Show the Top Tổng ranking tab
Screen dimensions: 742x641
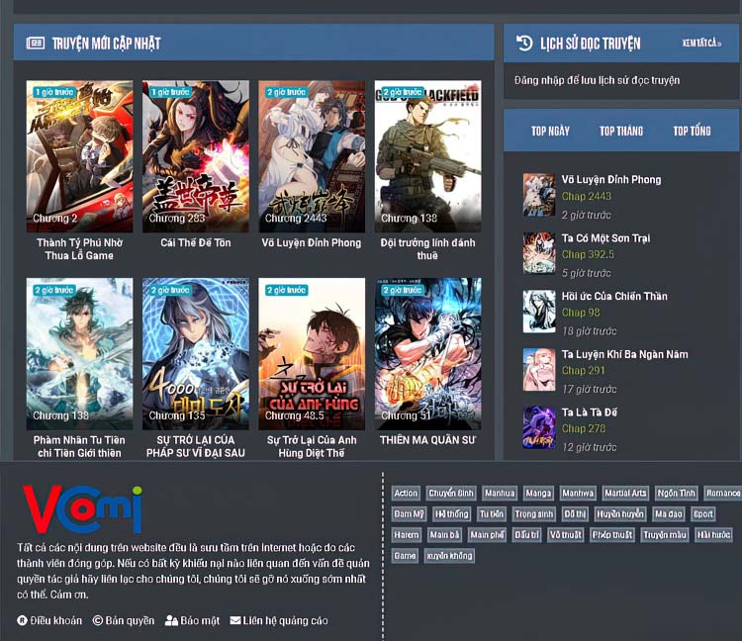(692, 131)
